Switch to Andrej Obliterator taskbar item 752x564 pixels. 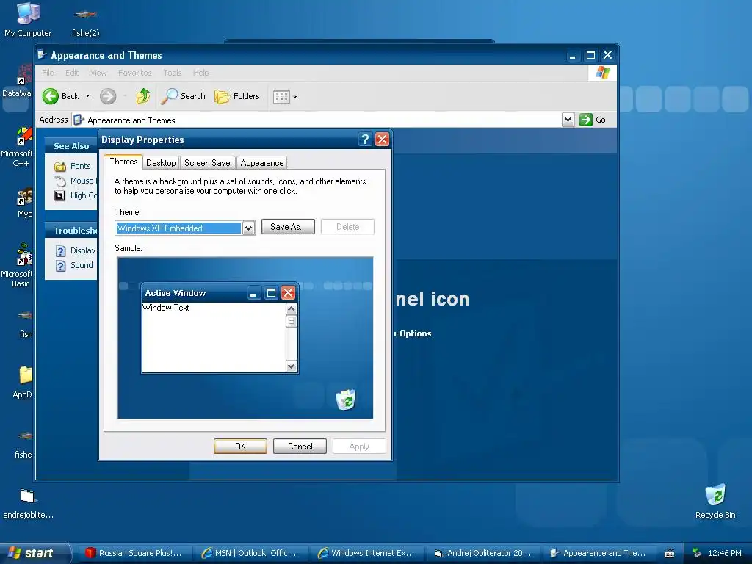pos(484,553)
